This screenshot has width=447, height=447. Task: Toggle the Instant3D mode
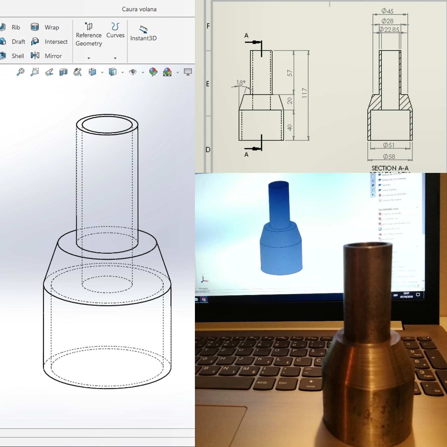143,33
